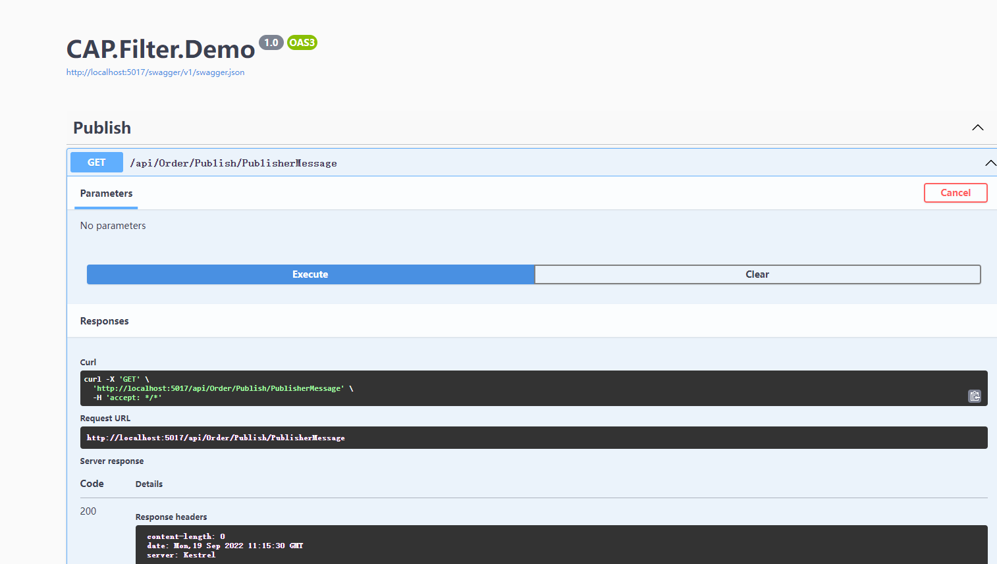Click the Server response label
Image resolution: width=997 pixels, height=564 pixels.
[x=112, y=461]
